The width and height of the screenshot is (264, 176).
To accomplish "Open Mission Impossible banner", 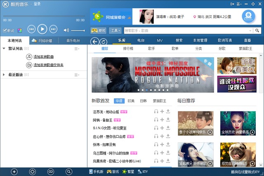I will point(153,75).
